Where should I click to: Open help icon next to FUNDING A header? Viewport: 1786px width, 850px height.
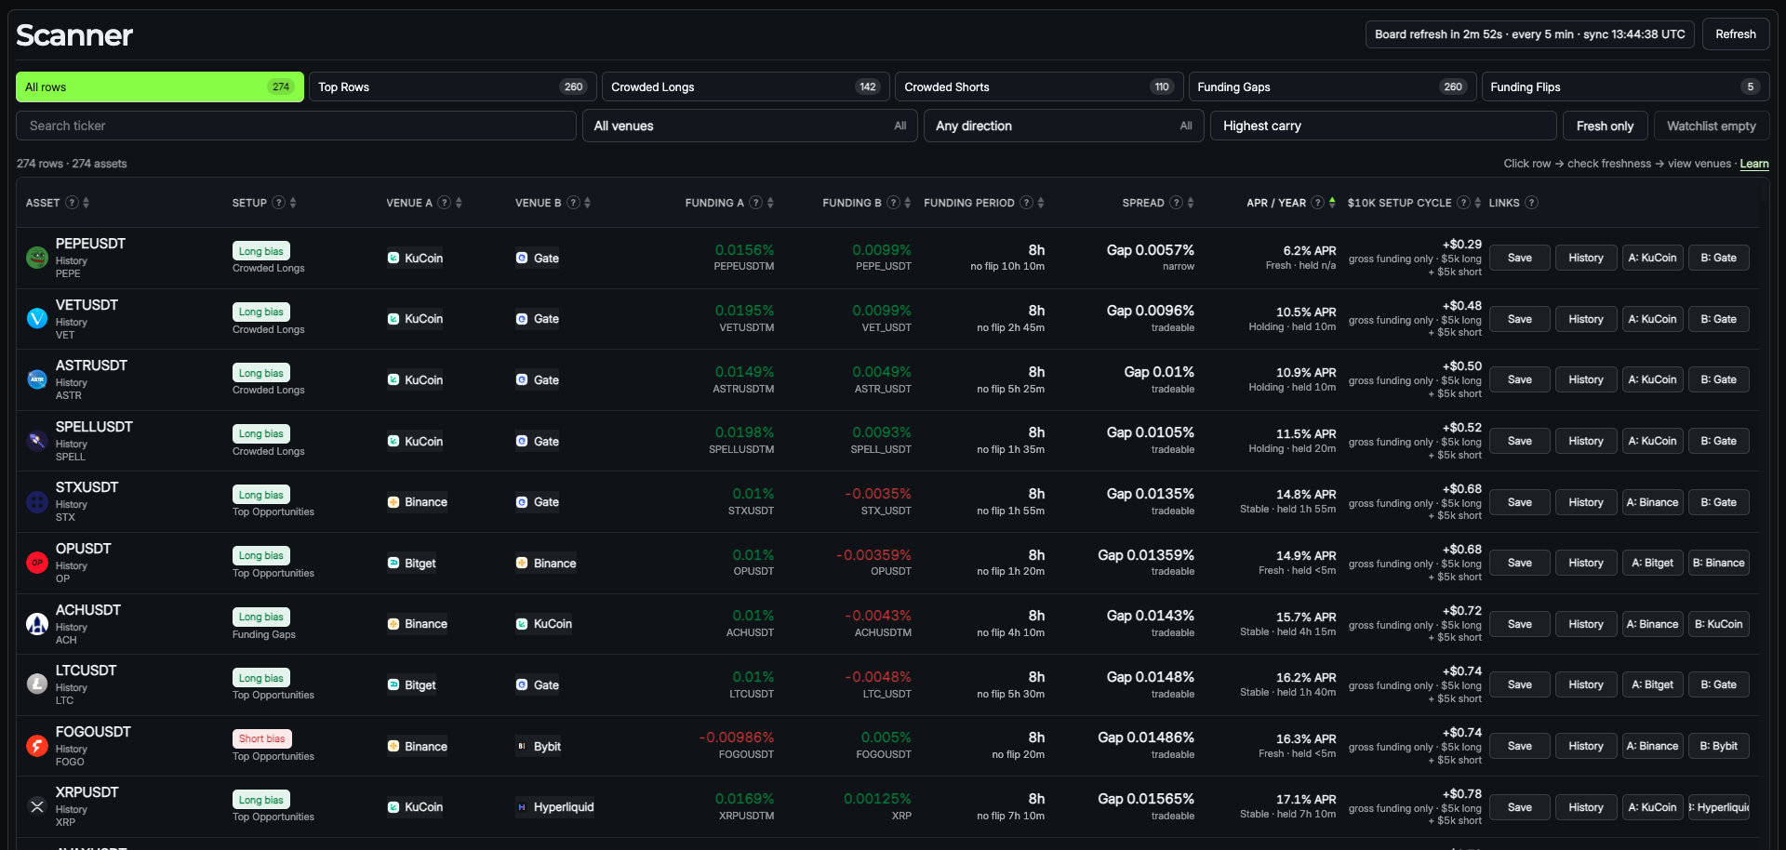[755, 203]
